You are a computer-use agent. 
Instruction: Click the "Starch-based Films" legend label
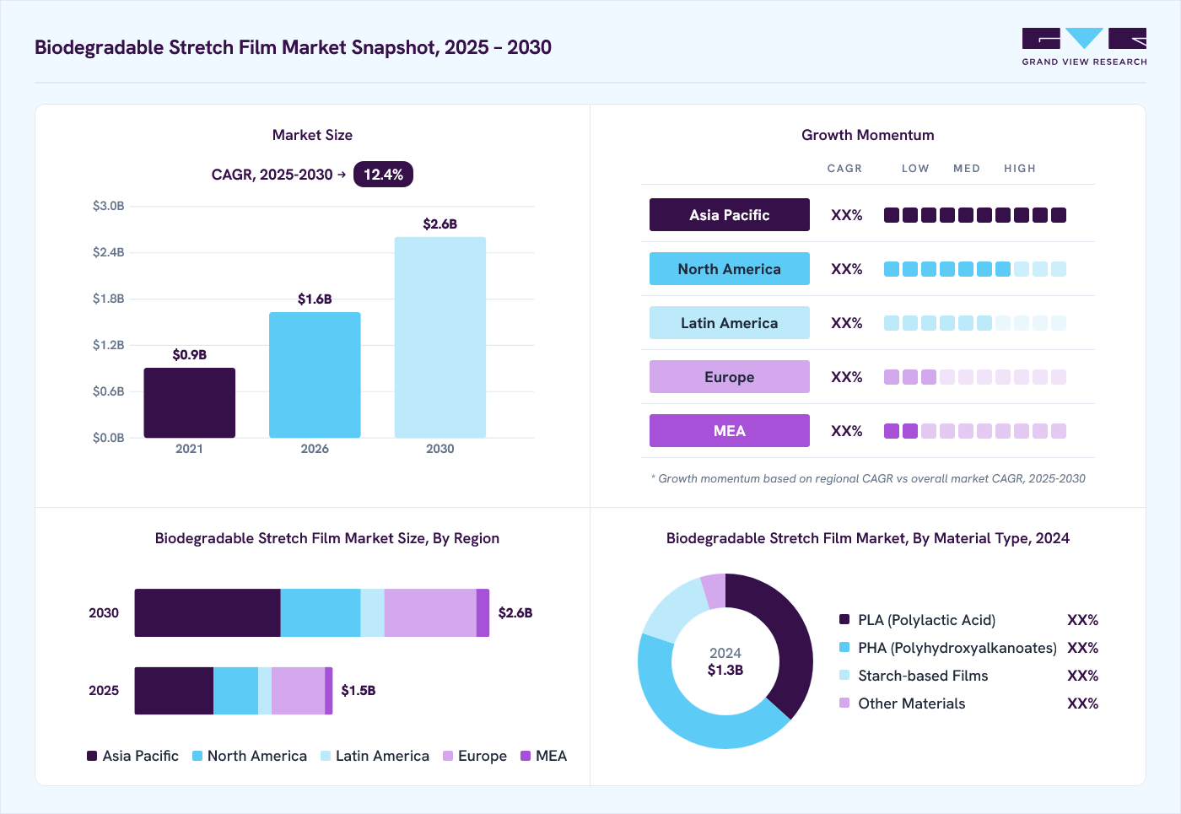[923, 676]
